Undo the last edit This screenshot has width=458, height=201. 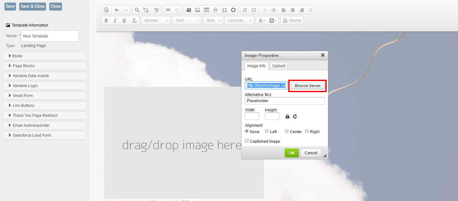point(117,10)
